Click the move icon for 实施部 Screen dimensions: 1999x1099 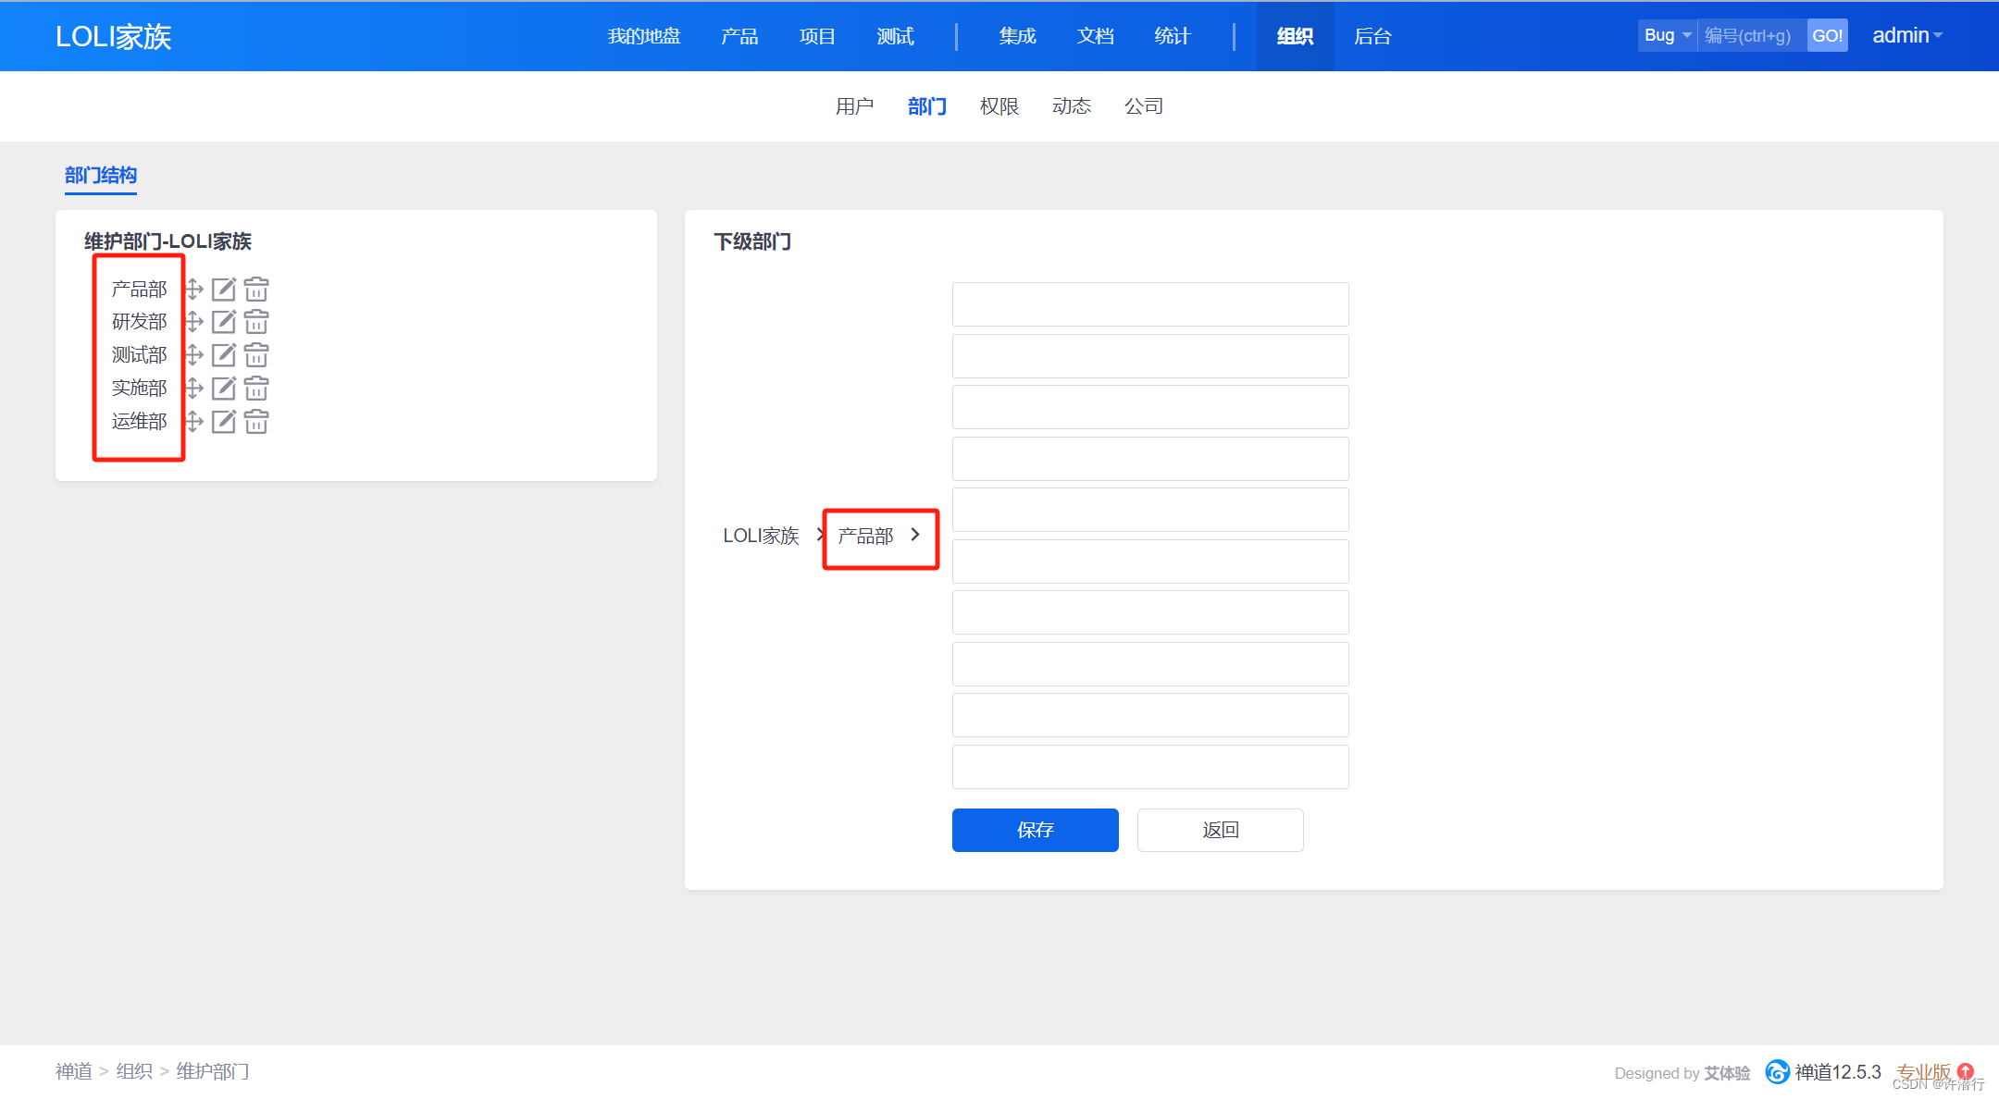pyautogui.click(x=194, y=389)
